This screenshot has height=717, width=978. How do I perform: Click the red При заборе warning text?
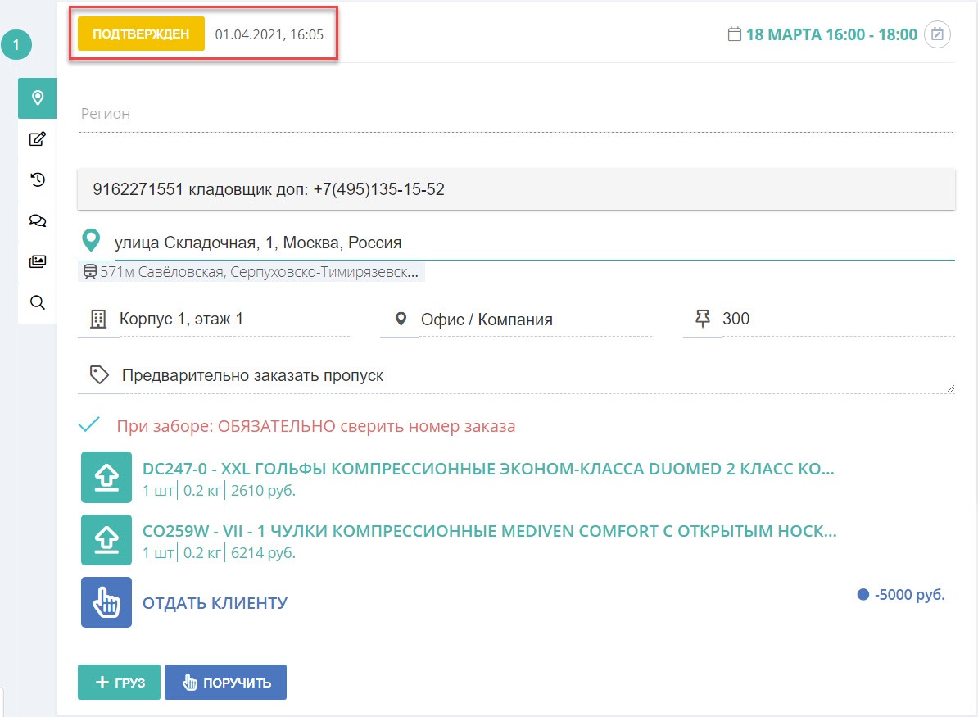tap(316, 426)
